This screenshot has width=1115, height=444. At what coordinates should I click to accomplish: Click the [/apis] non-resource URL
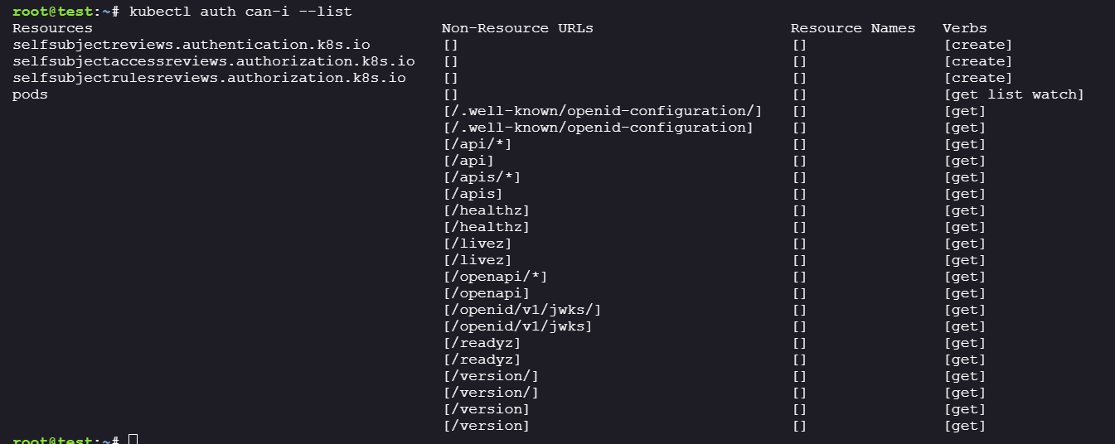pyautogui.click(x=473, y=194)
